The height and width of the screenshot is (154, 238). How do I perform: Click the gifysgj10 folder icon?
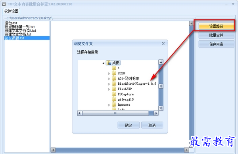(114, 99)
